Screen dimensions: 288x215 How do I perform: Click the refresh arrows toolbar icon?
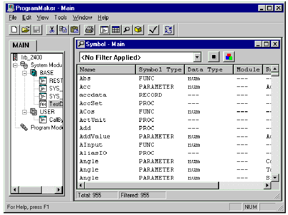point(168,30)
